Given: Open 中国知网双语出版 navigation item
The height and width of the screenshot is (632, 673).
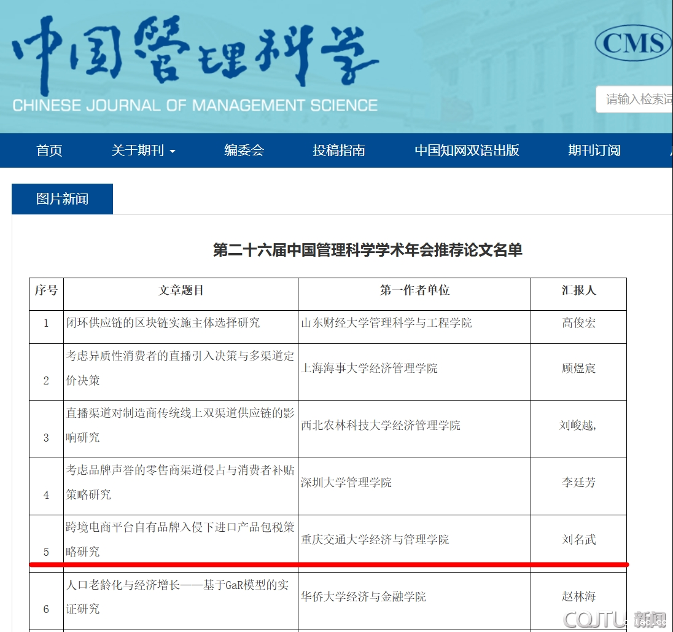Looking at the screenshot, I should [467, 150].
